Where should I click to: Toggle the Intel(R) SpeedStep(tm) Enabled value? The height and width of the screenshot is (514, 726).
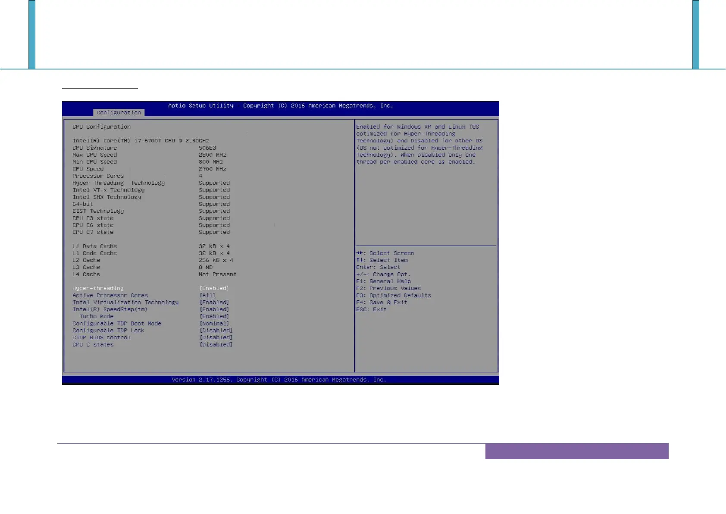click(x=214, y=309)
